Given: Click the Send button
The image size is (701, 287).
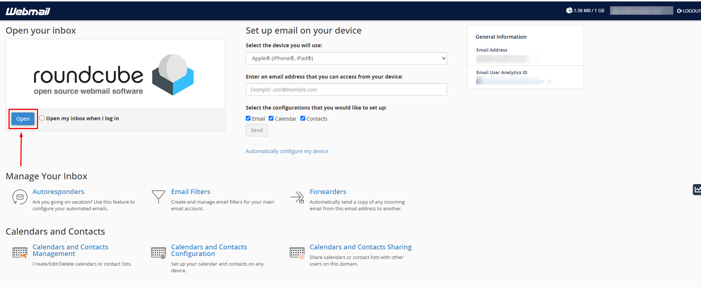Looking at the screenshot, I should (257, 130).
